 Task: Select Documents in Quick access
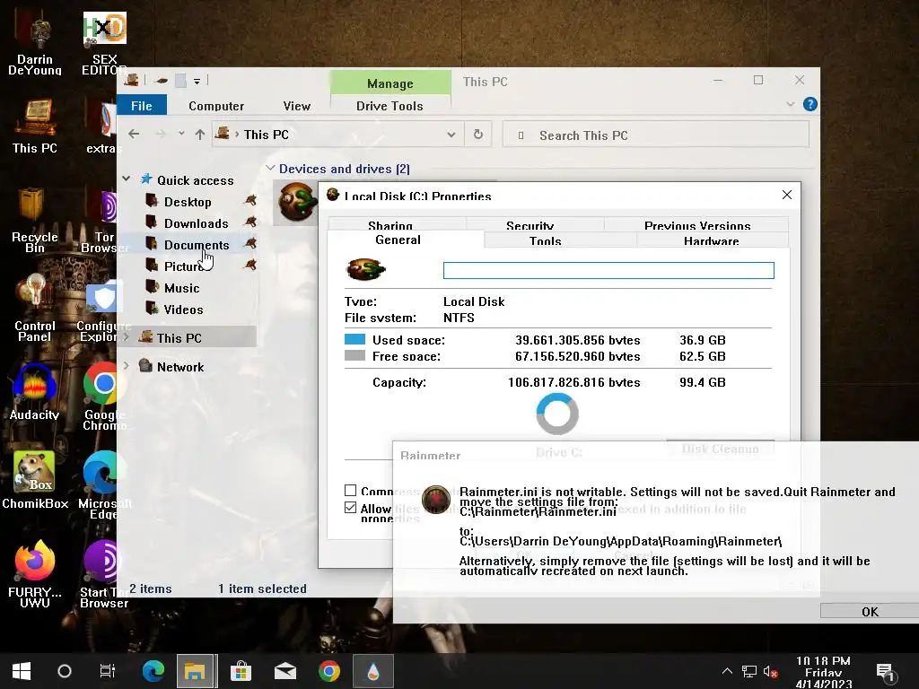(x=197, y=245)
